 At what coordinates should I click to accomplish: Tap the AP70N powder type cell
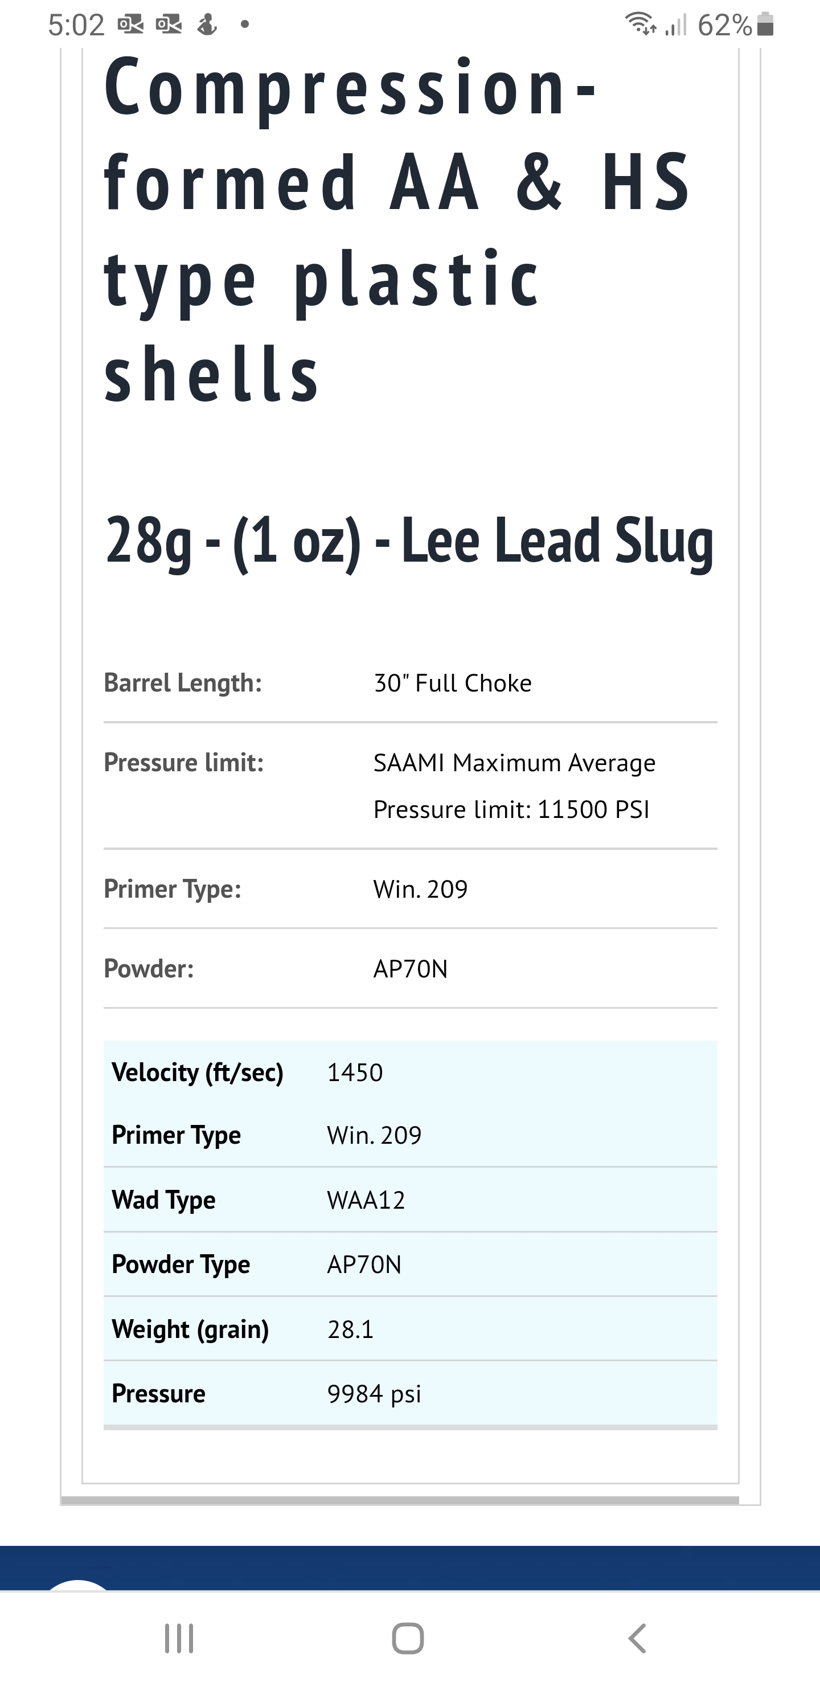(x=364, y=1264)
